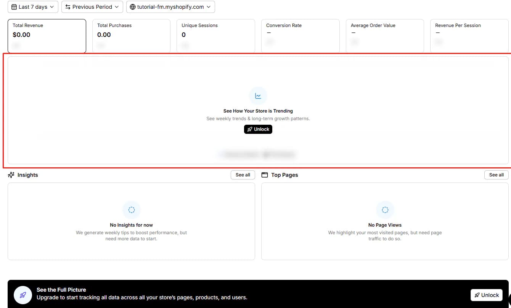Click the No Insights for now text
This screenshot has width=511, height=308.
pyautogui.click(x=132, y=225)
